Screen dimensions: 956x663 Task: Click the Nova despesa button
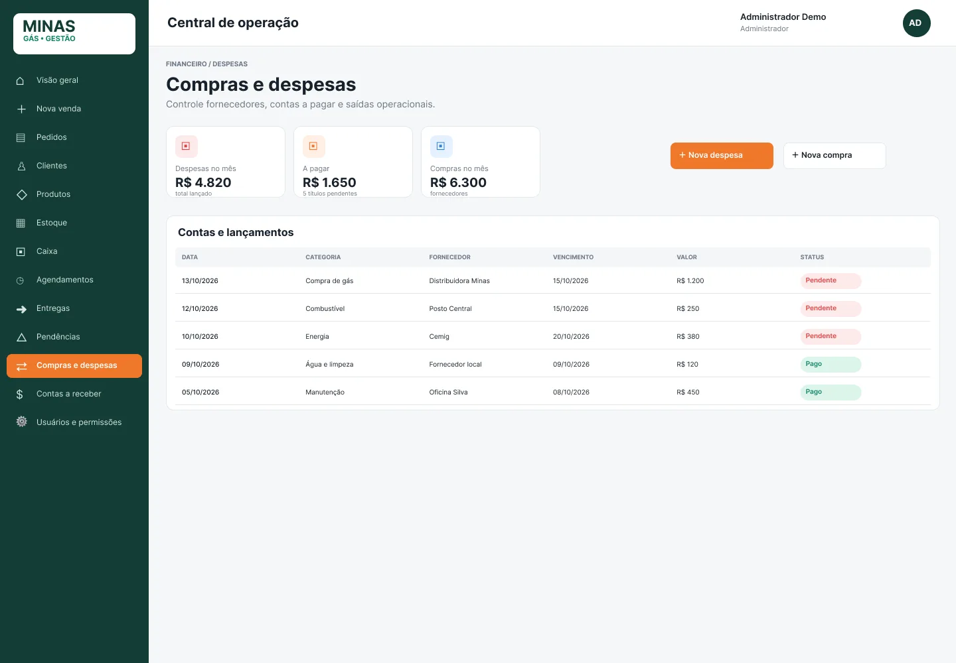tap(722, 156)
